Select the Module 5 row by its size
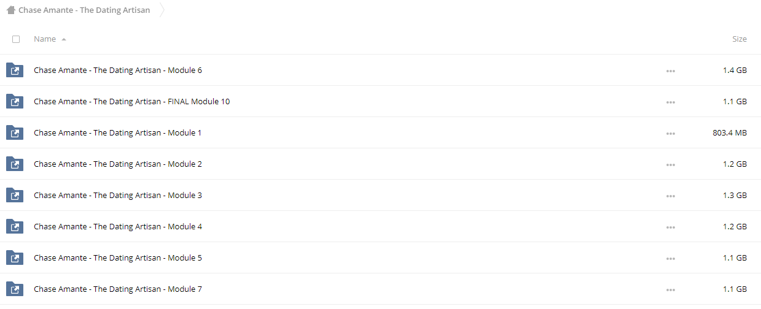This screenshot has width=761, height=309. point(735,257)
